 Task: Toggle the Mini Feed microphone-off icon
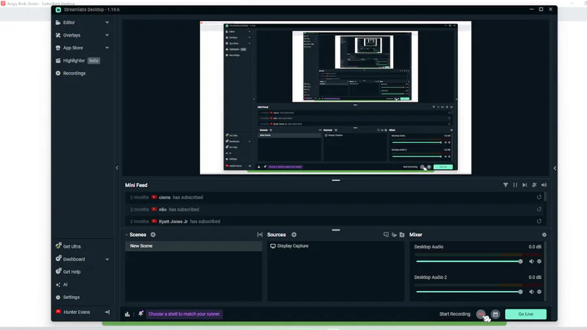tap(534, 185)
